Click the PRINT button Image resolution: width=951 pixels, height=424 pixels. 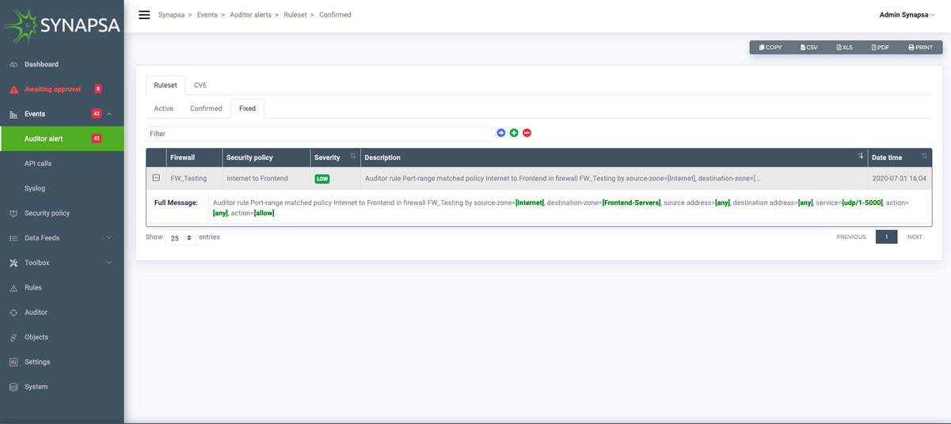pos(920,47)
